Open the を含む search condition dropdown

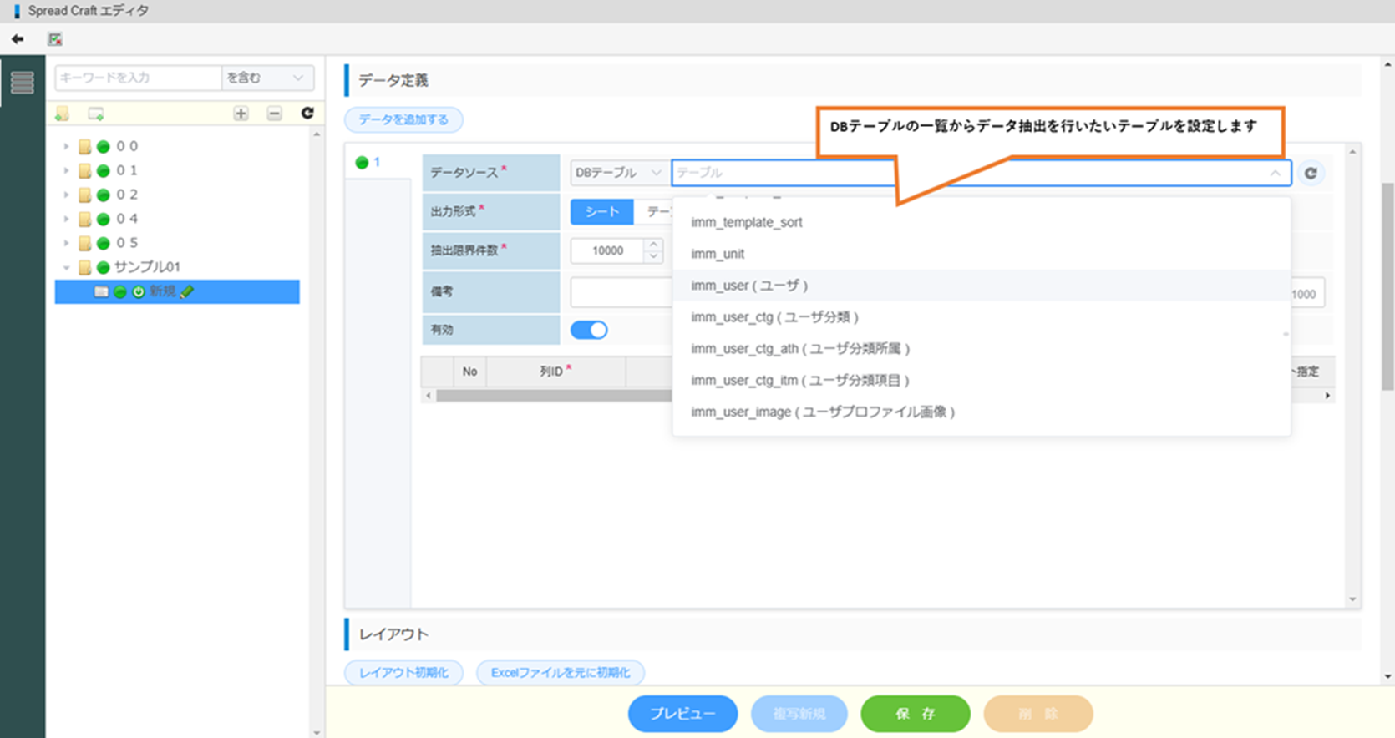pos(266,78)
